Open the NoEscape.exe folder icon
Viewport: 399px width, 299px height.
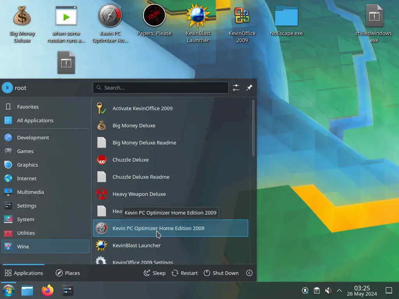coord(286,21)
